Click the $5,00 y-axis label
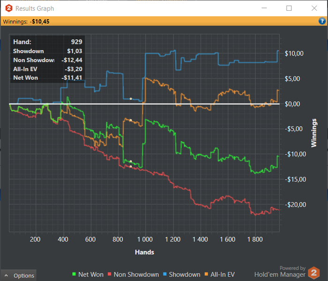Viewport: 328px width, 281px height. tap(292, 79)
